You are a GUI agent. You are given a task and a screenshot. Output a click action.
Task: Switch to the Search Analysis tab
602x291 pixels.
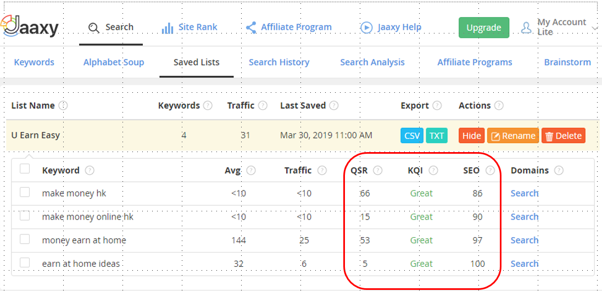tap(372, 62)
